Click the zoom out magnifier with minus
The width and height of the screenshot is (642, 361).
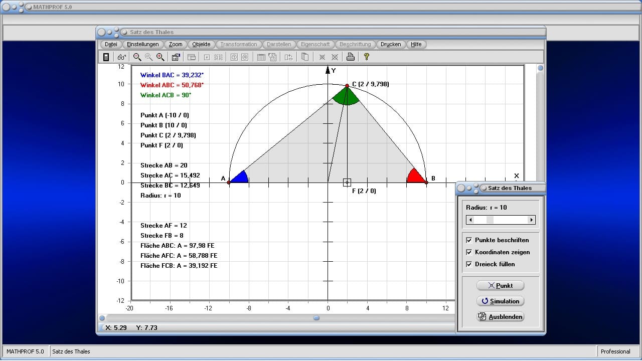137,57
